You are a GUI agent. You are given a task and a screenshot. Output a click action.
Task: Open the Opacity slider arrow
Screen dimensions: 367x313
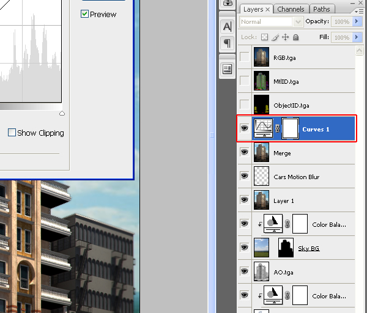[x=357, y=21]
